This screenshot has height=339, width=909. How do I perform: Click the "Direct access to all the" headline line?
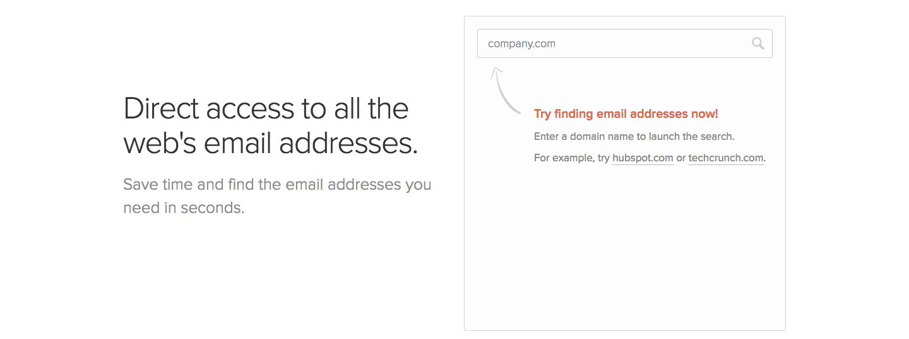click(x=266, y=108)
